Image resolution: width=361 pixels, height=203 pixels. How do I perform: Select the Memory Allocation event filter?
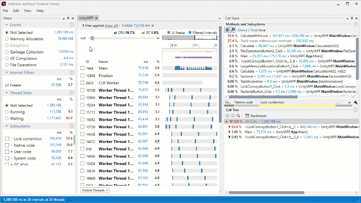pyautogui.click(x=7, y=39)
